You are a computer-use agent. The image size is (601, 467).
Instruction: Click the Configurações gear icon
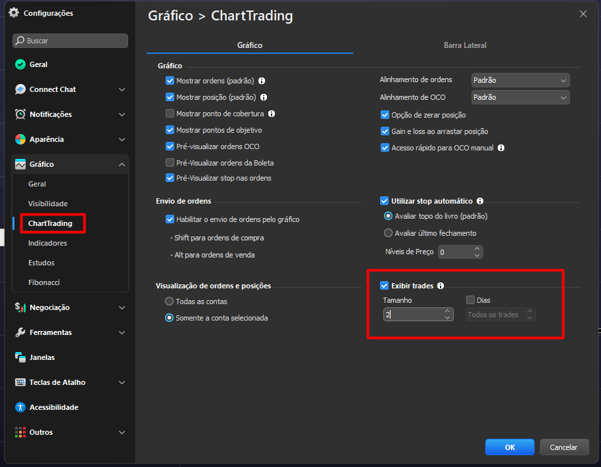click(14, 12)
